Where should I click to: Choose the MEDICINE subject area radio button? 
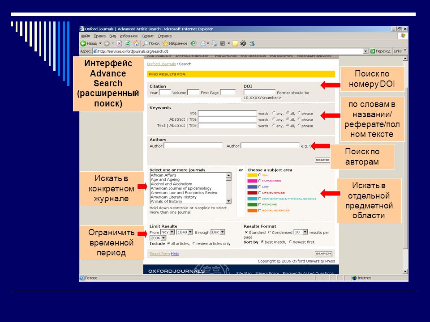[259, 204]
